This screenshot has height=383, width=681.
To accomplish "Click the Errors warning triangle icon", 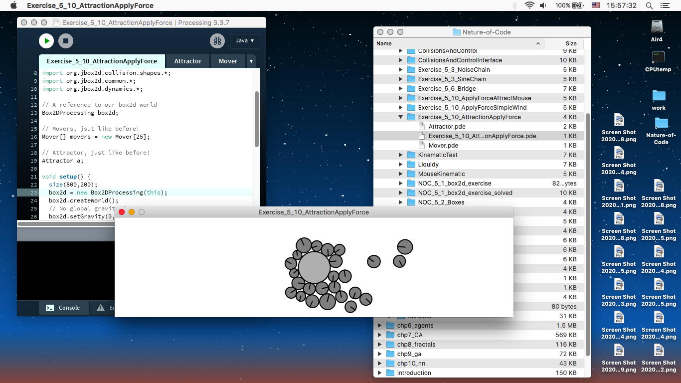I will click(x=101, y=308).
